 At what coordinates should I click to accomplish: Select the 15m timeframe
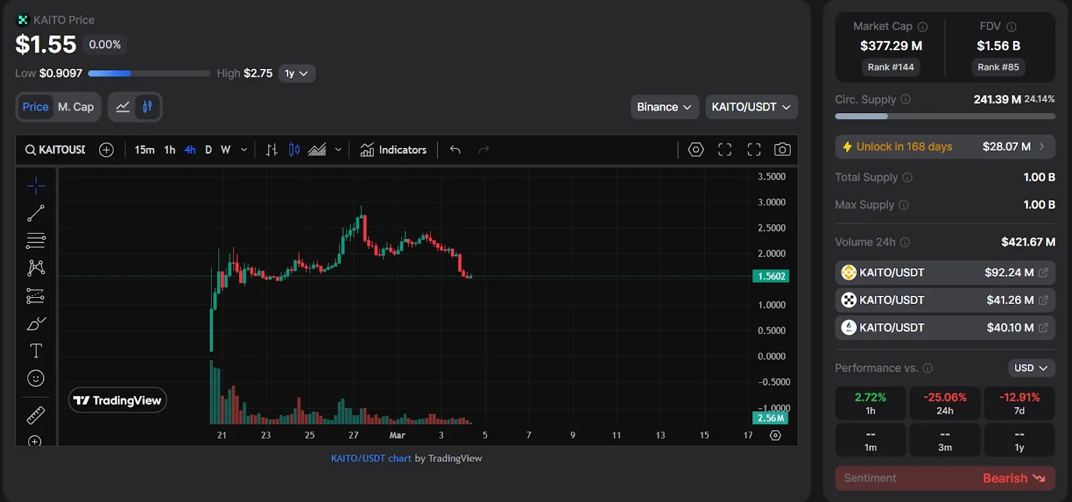[144, 150]
